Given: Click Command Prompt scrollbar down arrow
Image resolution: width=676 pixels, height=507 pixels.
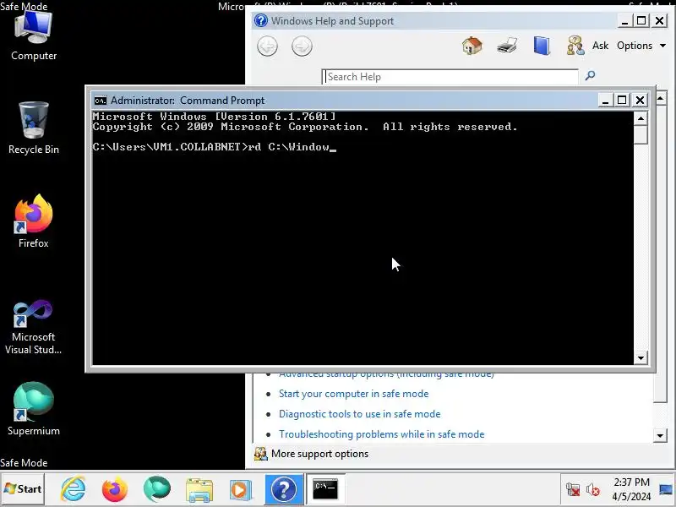Looking at the screenshot, I should [x=641, y=357].
